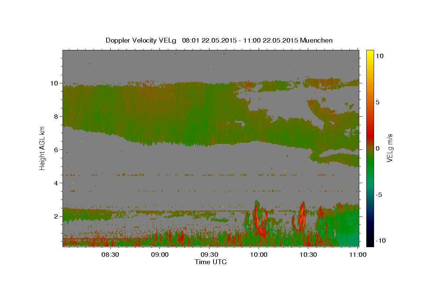The width and height of the screenshot is (444, 296).
Task: Click the height axis label '6'
Action: point(56,150)
